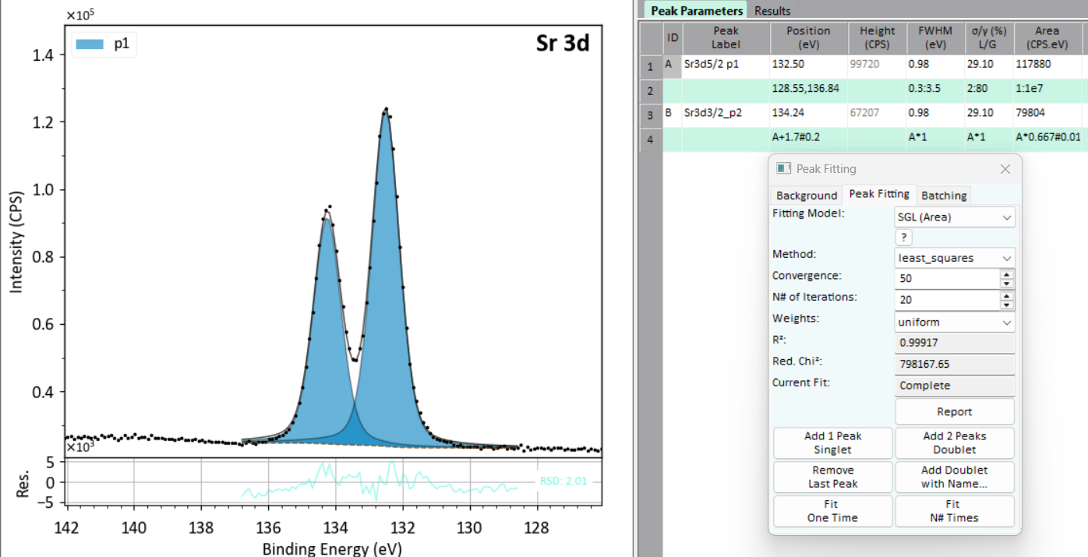This screenshot has width=1088, height=557.
Task: Close the Peak Fitting dialog
Action: [1005, 168]
